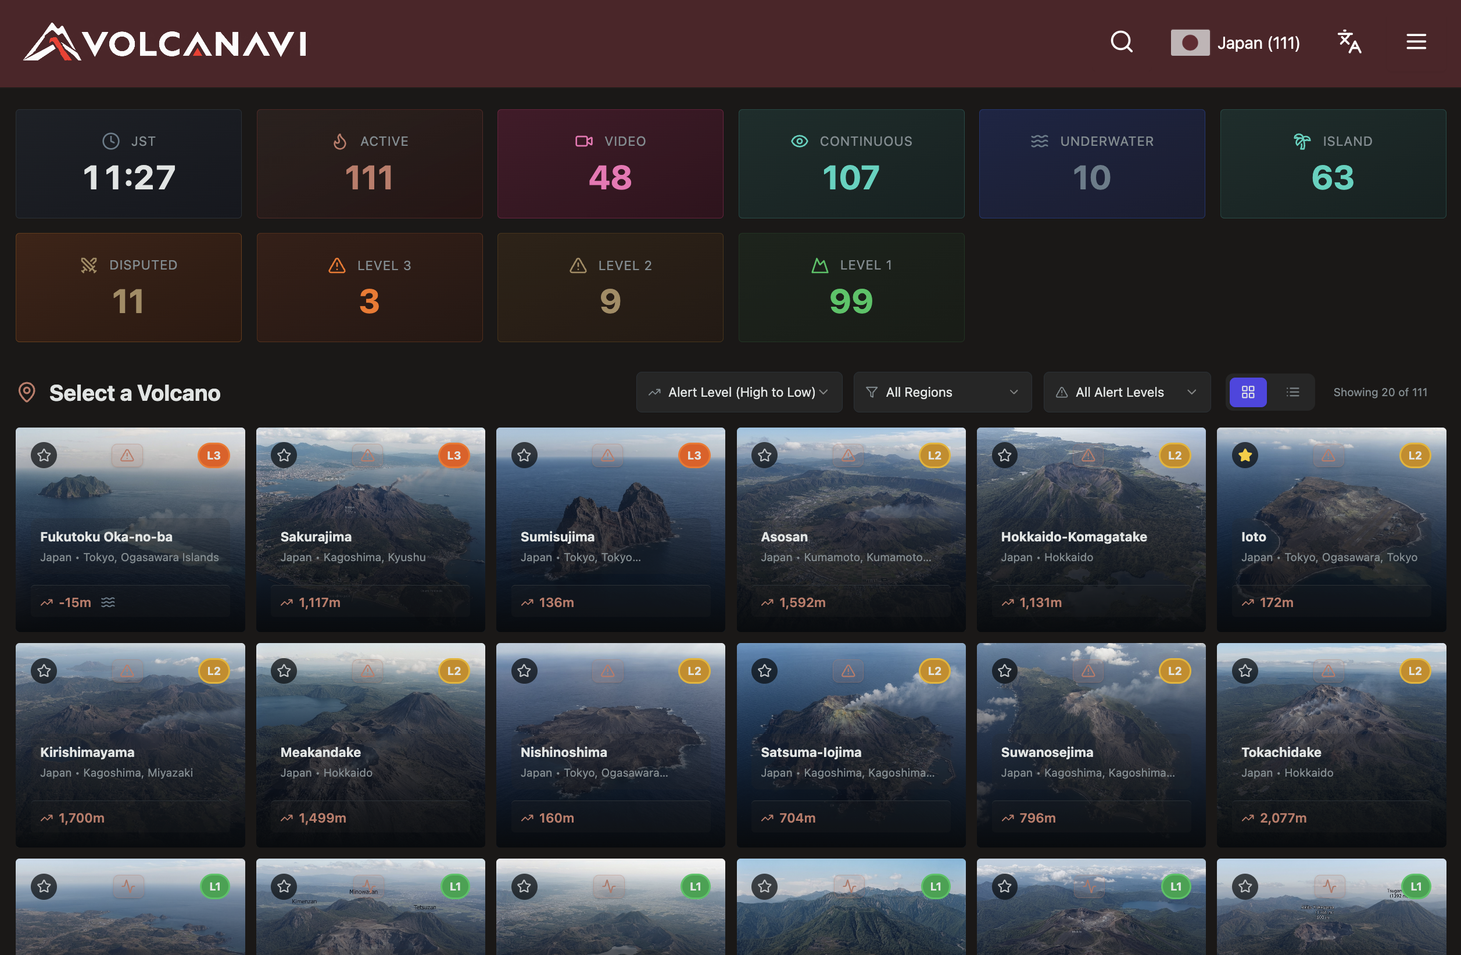
Task: Click L2 badge on Ioto card
Action: click(1415, 455)
